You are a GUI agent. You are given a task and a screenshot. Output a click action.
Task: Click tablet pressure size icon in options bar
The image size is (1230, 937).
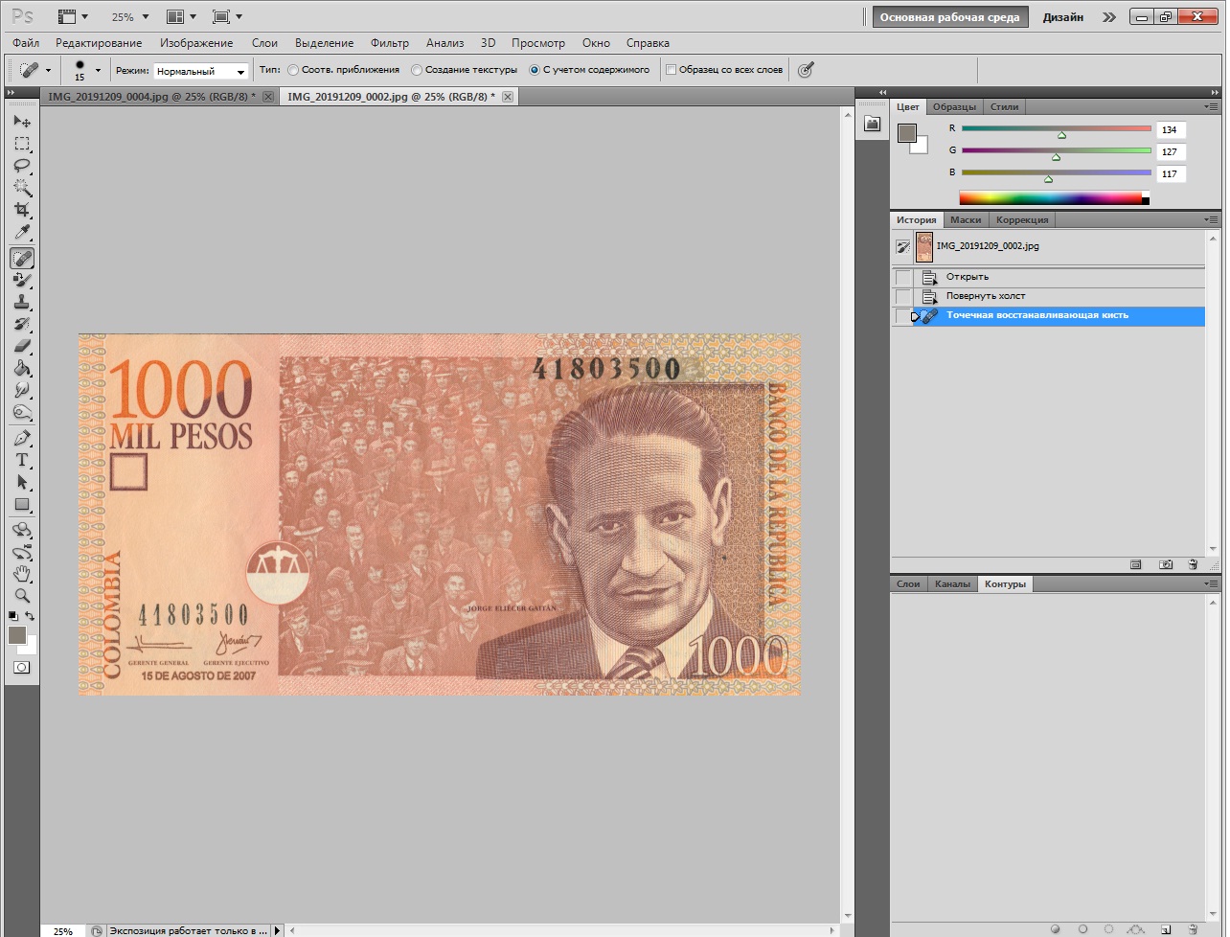[806, 70]
